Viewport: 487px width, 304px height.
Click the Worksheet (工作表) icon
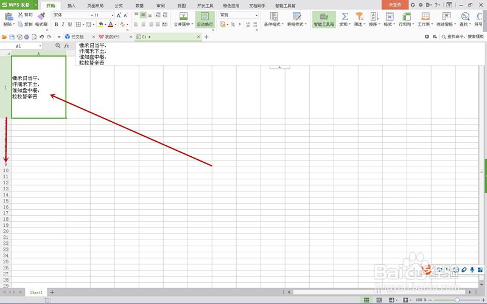coord(425,16)
